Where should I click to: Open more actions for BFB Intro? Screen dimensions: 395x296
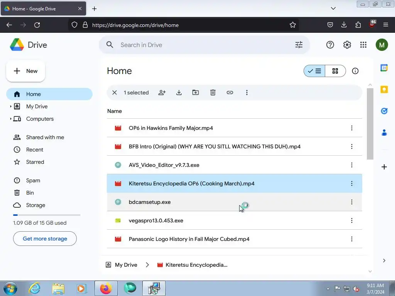click(352, 146)
